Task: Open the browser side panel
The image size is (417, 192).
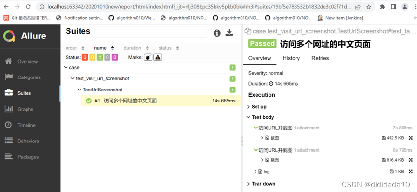Action: [393, 7]
